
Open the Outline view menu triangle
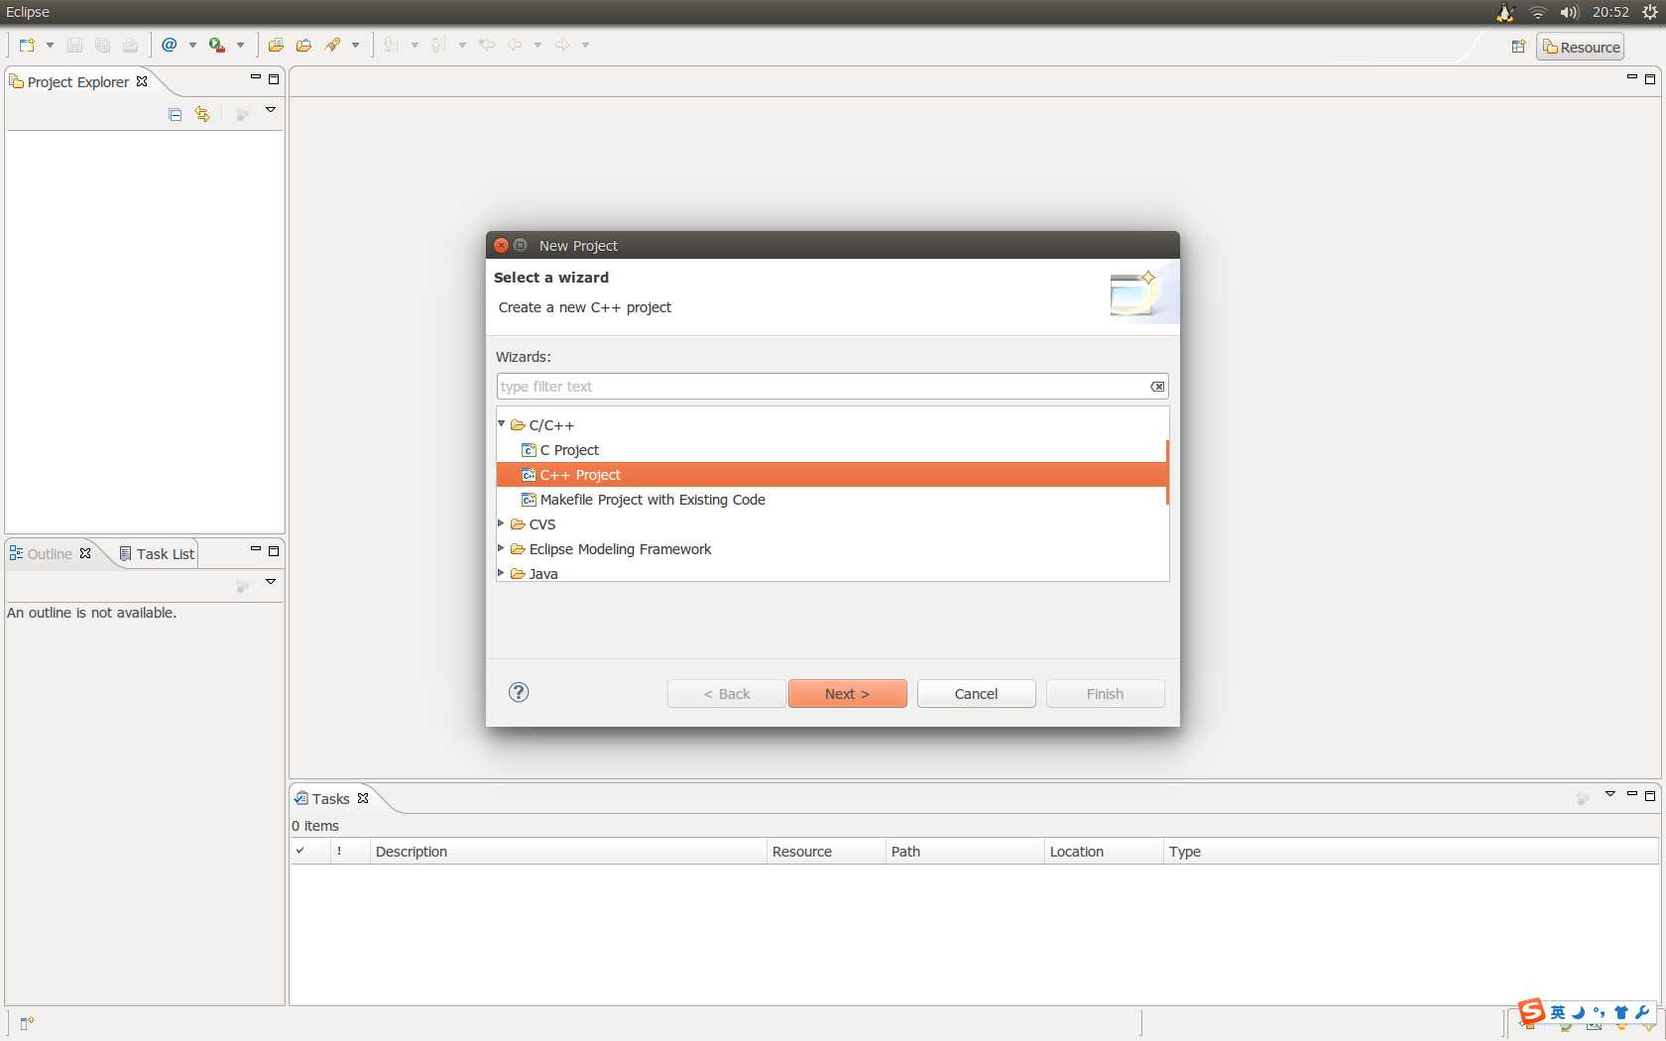pyautogui.click(x=270, y=582)
